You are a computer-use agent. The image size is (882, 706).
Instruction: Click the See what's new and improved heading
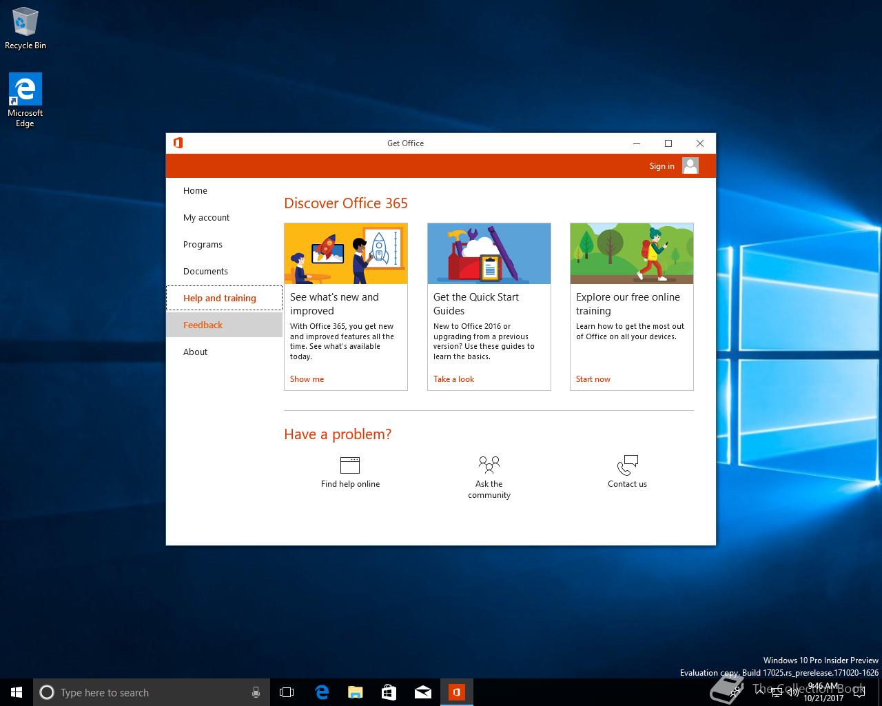tap(334, 304)
